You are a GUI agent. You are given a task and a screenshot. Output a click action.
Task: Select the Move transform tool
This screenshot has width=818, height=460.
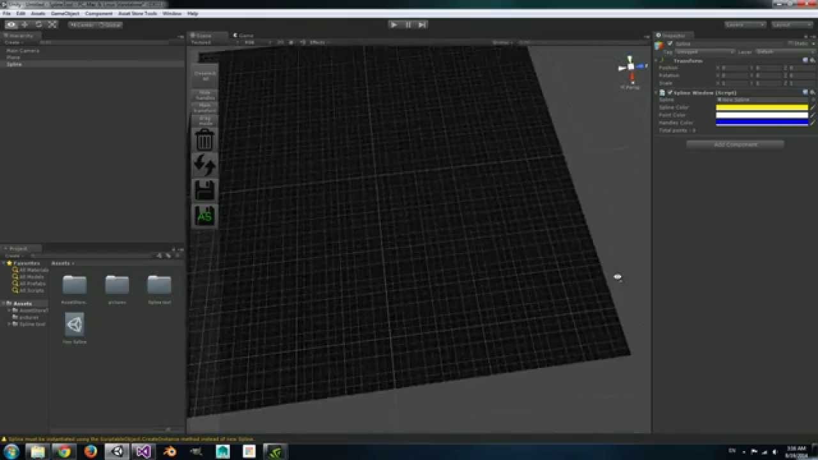tap(25, 24)
